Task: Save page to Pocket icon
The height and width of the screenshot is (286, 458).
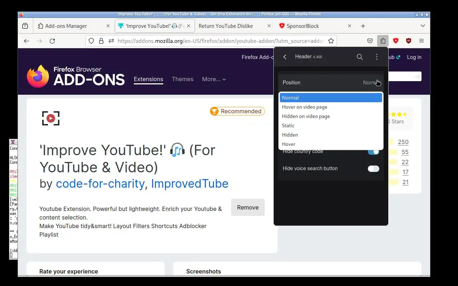Action: coord(370,41)
